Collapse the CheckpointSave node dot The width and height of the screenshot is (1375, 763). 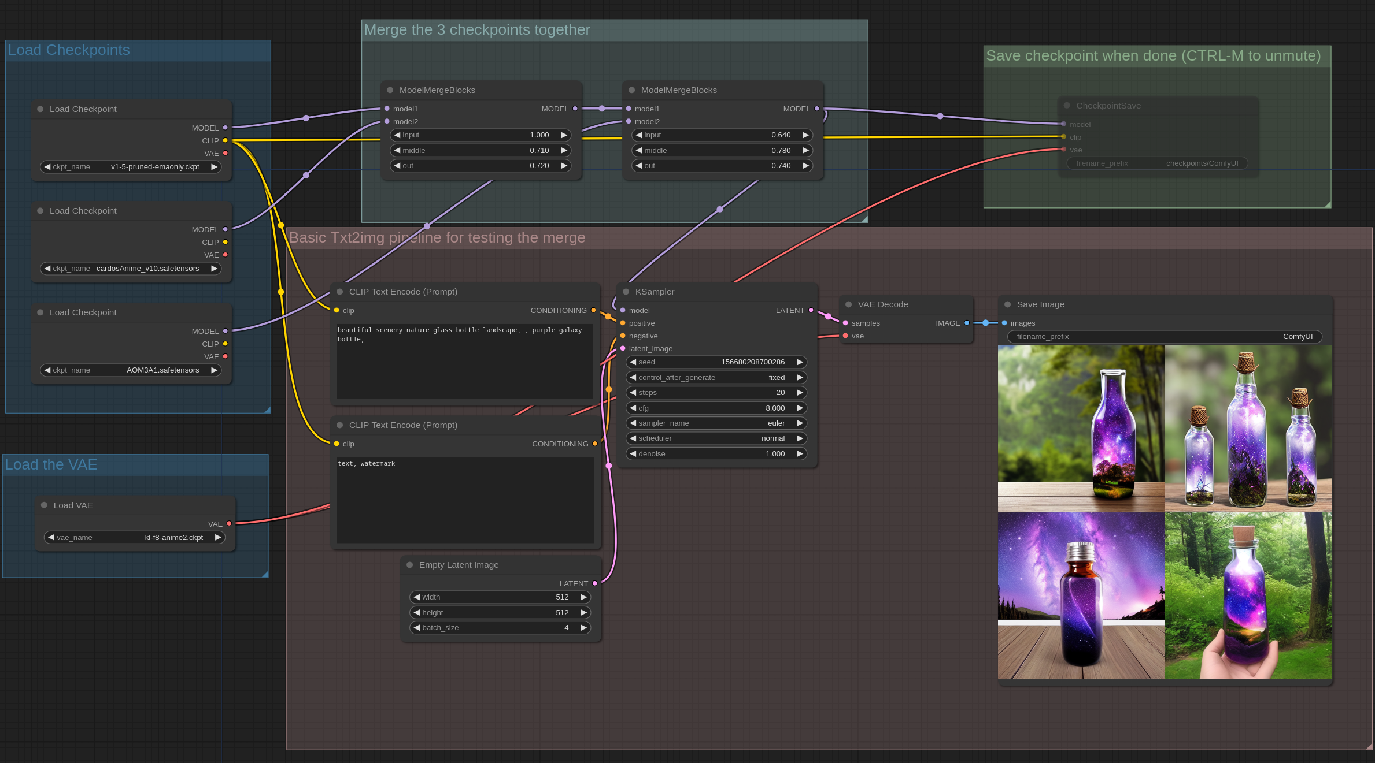pos(1067,106)
